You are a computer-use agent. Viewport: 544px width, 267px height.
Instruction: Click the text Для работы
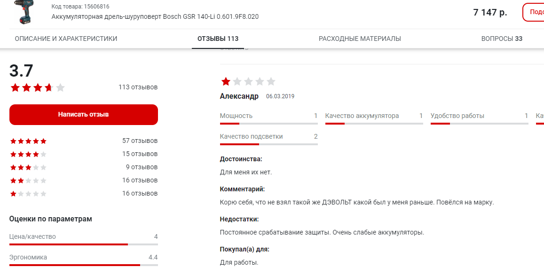click(x=239, y=262)
